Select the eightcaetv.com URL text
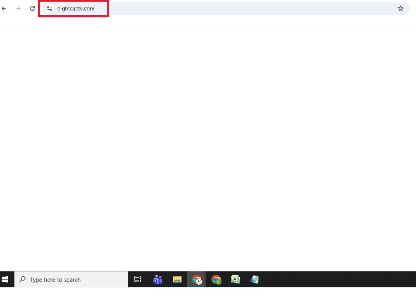The width and height of the screenshot is (416, 304). 76,9
